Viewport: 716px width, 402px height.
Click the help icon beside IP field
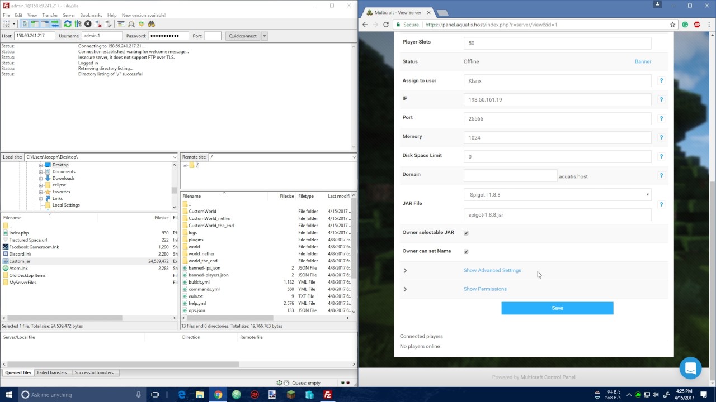[x=661, y=99]
